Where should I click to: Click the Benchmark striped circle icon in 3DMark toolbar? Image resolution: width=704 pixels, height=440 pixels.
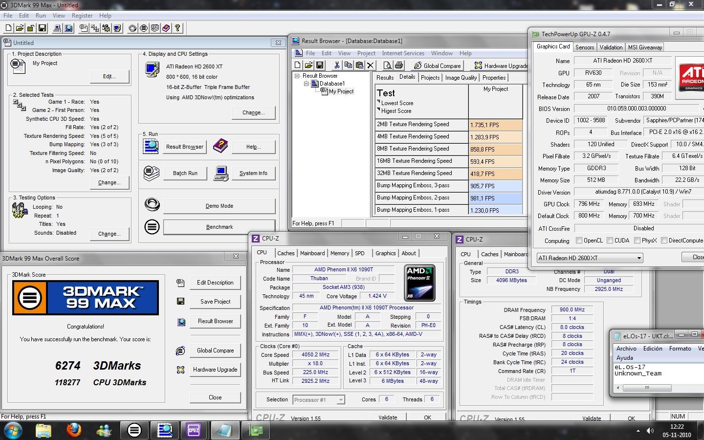(x=144, y=28)
